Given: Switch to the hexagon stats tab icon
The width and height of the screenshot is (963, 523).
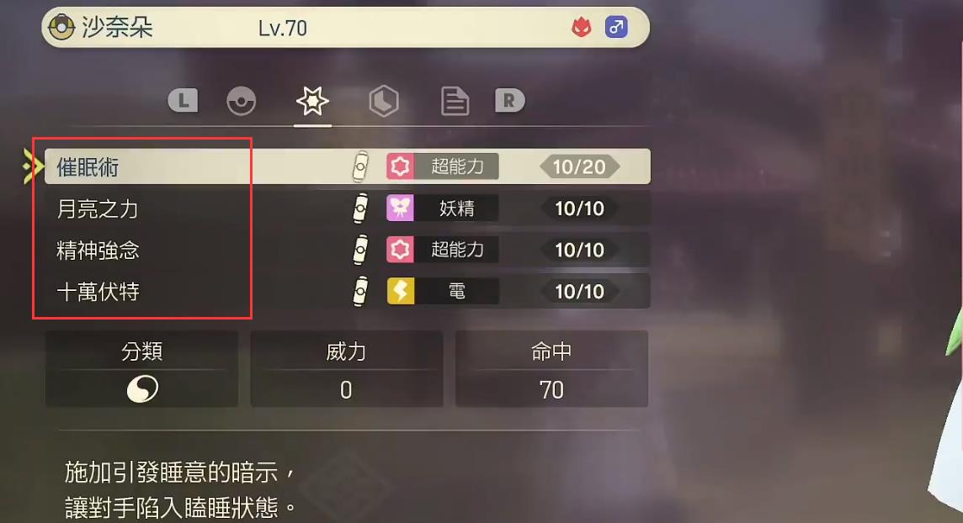Looking at the screenshot, I should click(x=384, y=101).
